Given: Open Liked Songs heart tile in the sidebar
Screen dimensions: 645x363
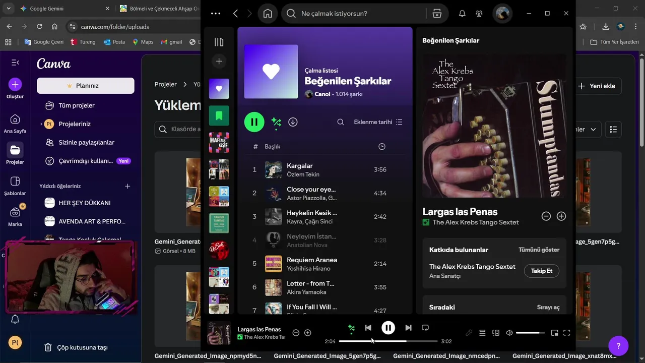Looking at the screenshot, I should click(219, 89).
